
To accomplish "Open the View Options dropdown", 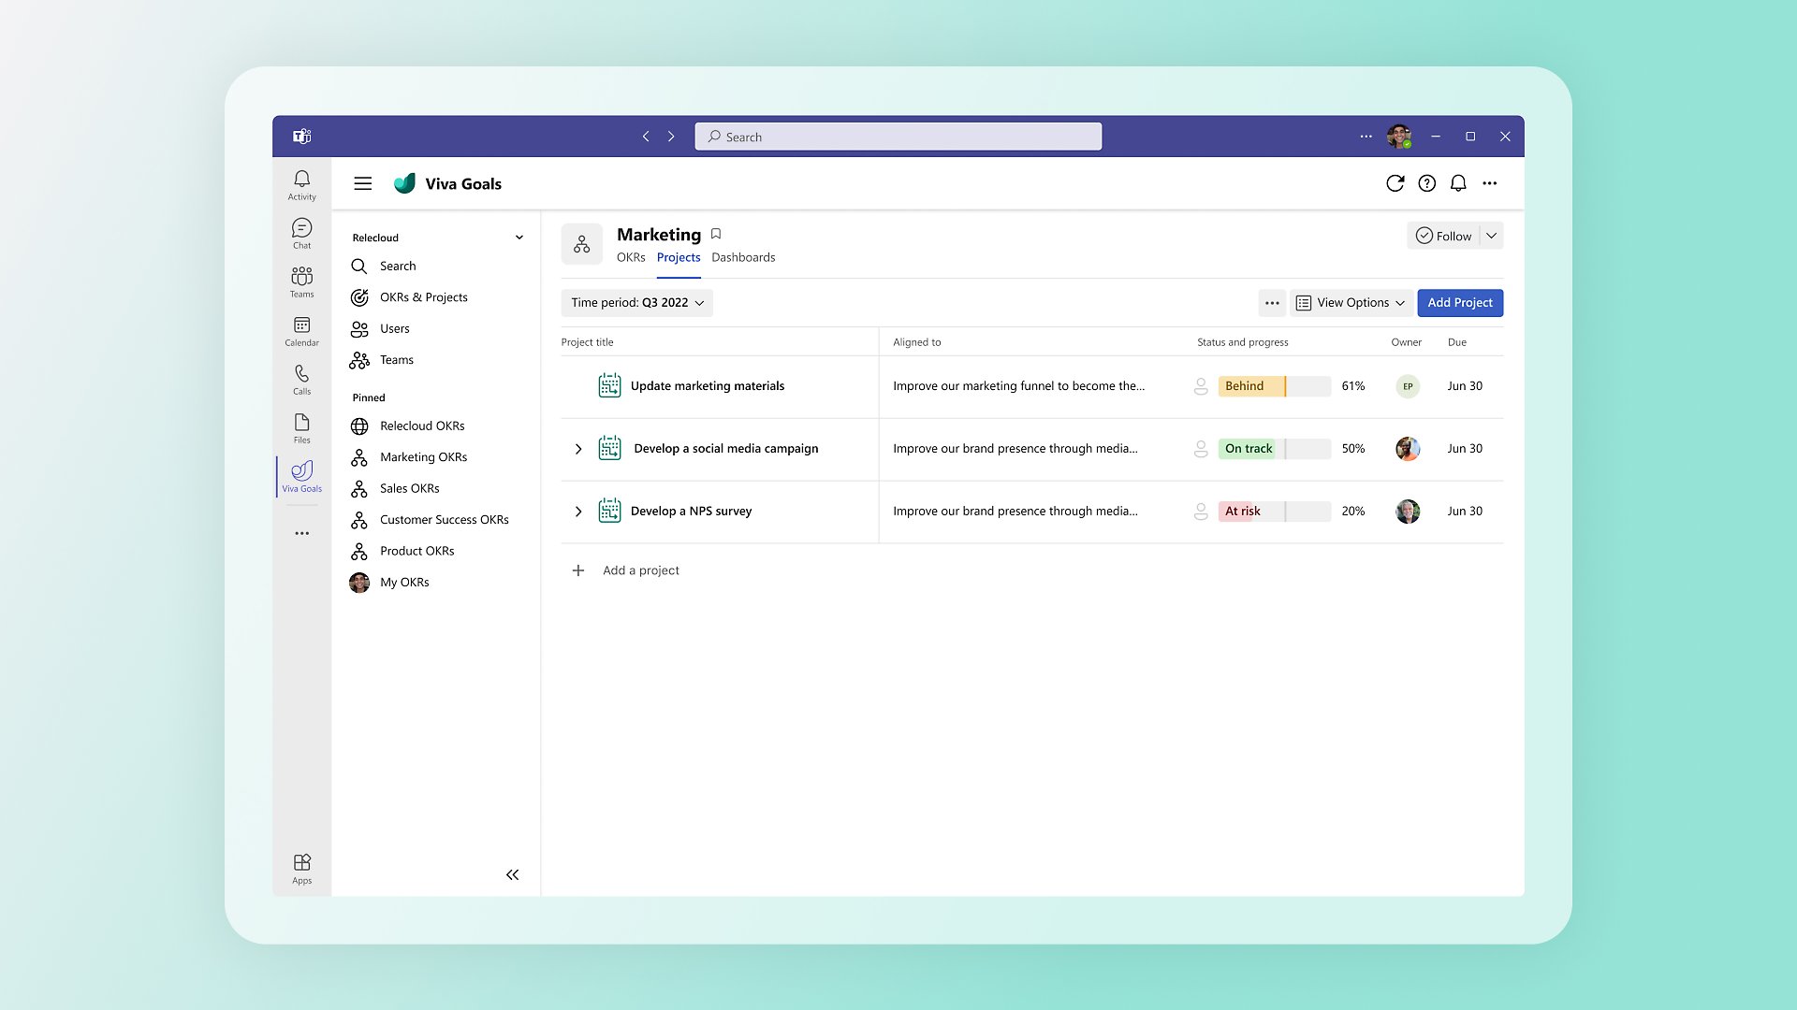I will pyautogui.click(x=1351, y=303).
